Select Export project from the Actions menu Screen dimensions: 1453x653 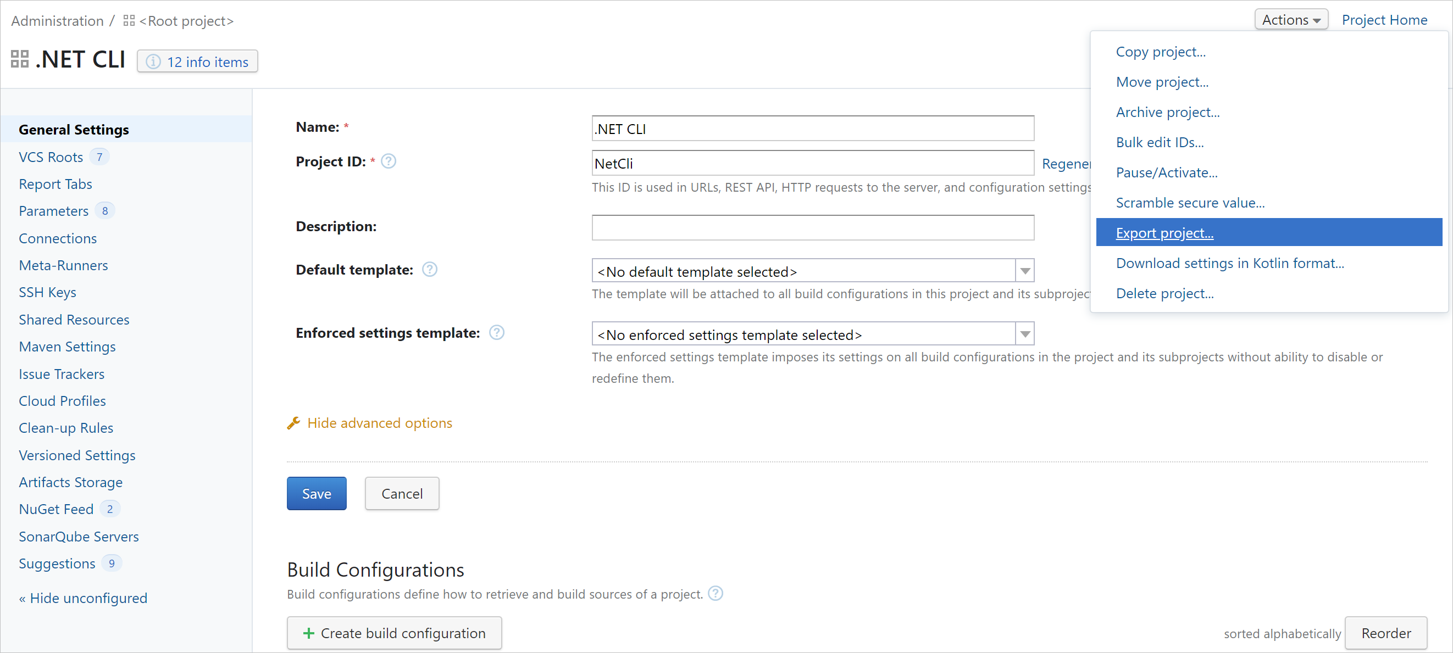point(1164,232)
